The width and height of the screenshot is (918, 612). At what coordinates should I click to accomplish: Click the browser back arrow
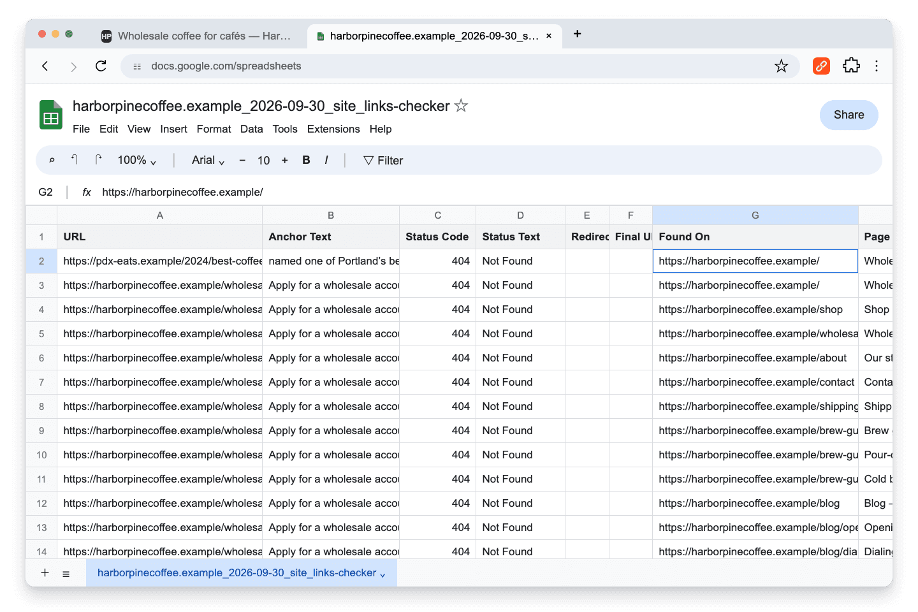coord(45,66)
